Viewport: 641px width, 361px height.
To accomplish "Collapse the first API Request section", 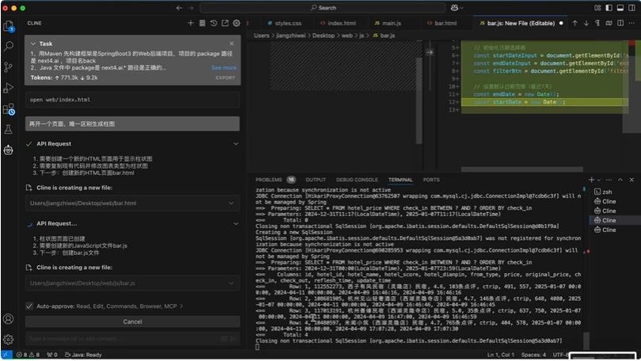I will click(x=236, y=144).
